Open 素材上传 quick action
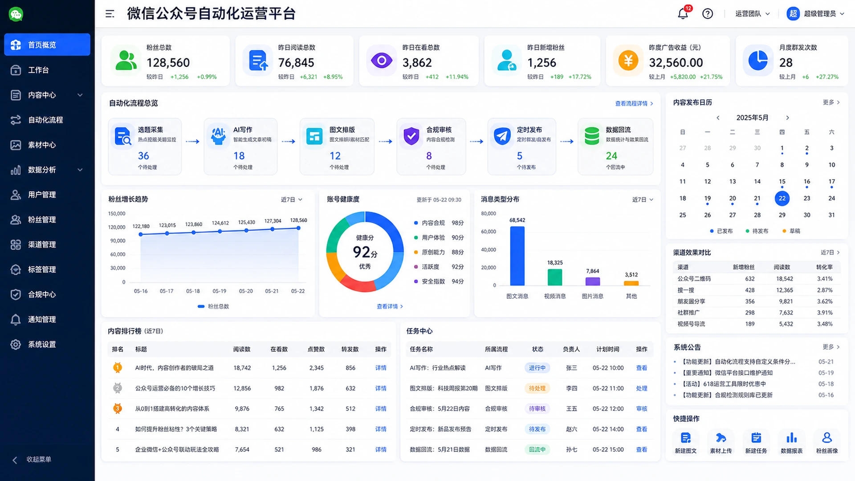 721,442
